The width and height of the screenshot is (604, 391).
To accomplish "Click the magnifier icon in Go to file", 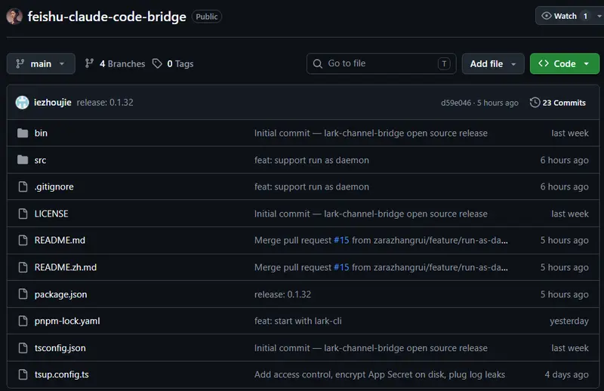I will point(317,63).
